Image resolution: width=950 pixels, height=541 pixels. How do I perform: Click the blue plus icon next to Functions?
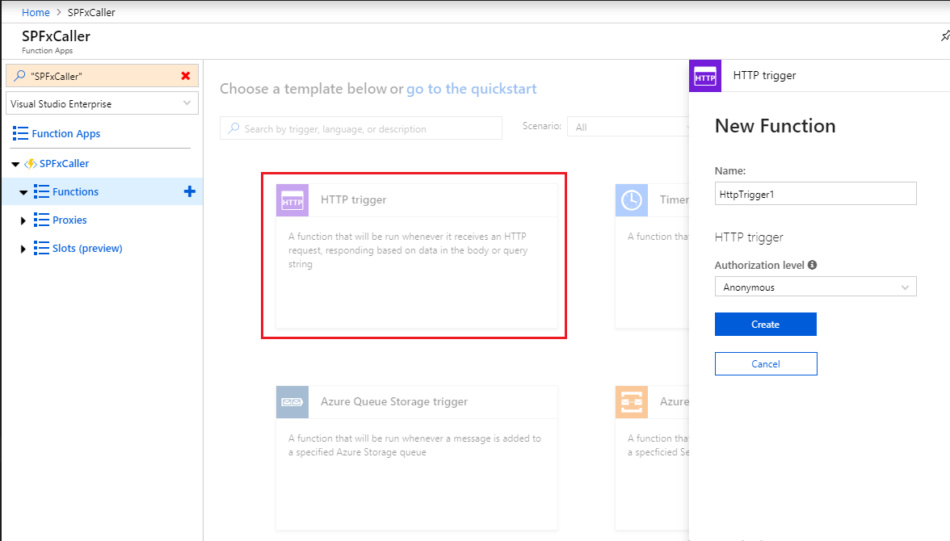(190, 191)
